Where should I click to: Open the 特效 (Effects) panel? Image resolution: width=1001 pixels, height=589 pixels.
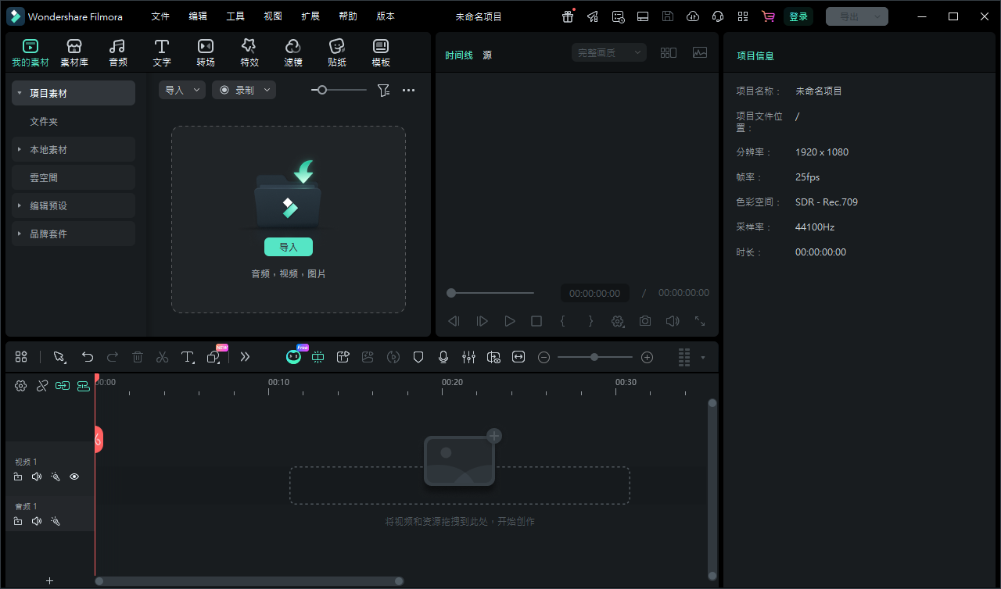(x=249, y=52)
